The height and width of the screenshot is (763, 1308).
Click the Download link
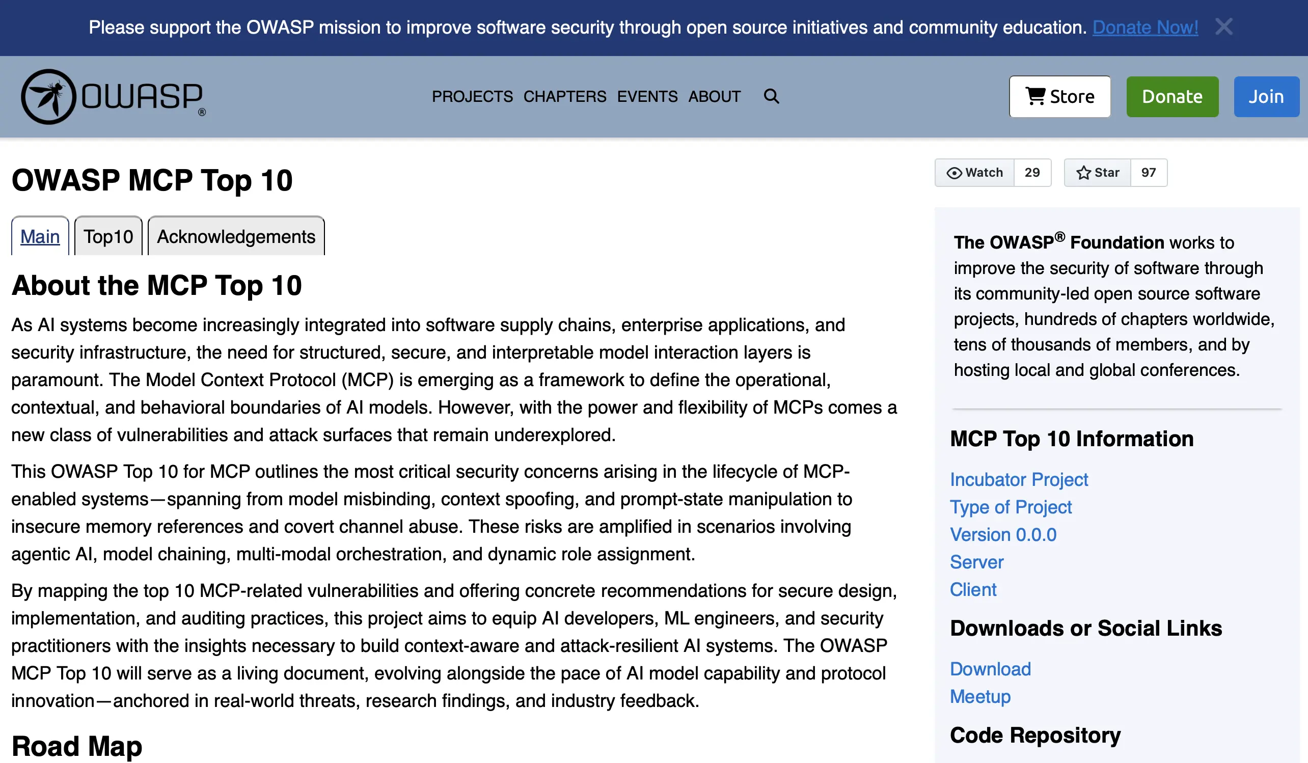[990, 669]
